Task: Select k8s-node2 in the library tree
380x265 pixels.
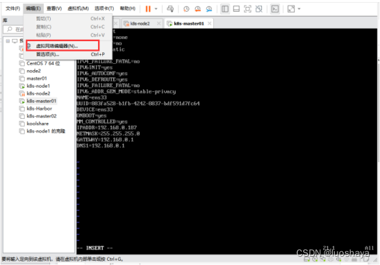Action: pos(38,93)
